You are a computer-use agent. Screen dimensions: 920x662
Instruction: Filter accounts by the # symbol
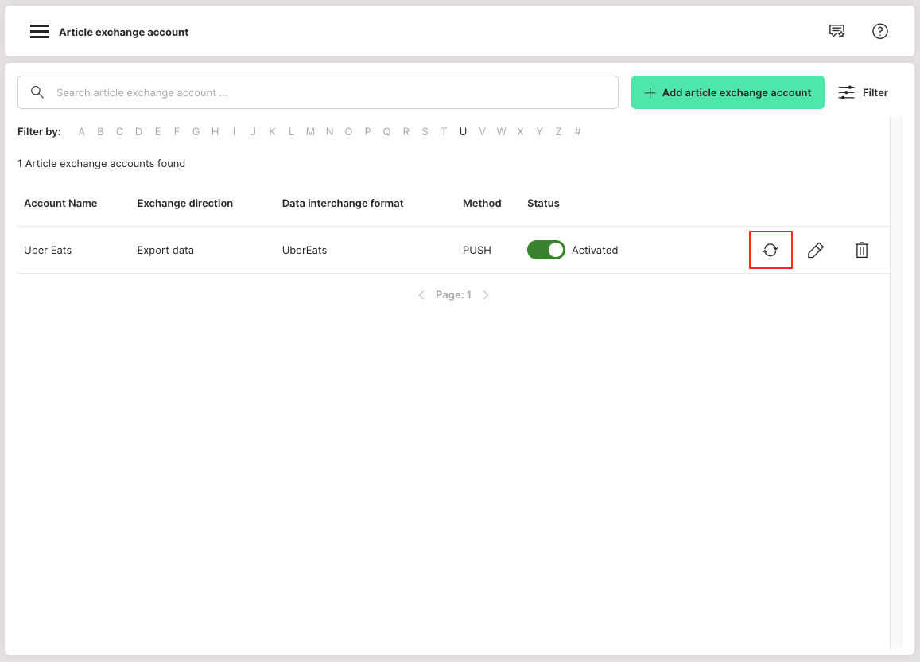click(x=577, y=132)
